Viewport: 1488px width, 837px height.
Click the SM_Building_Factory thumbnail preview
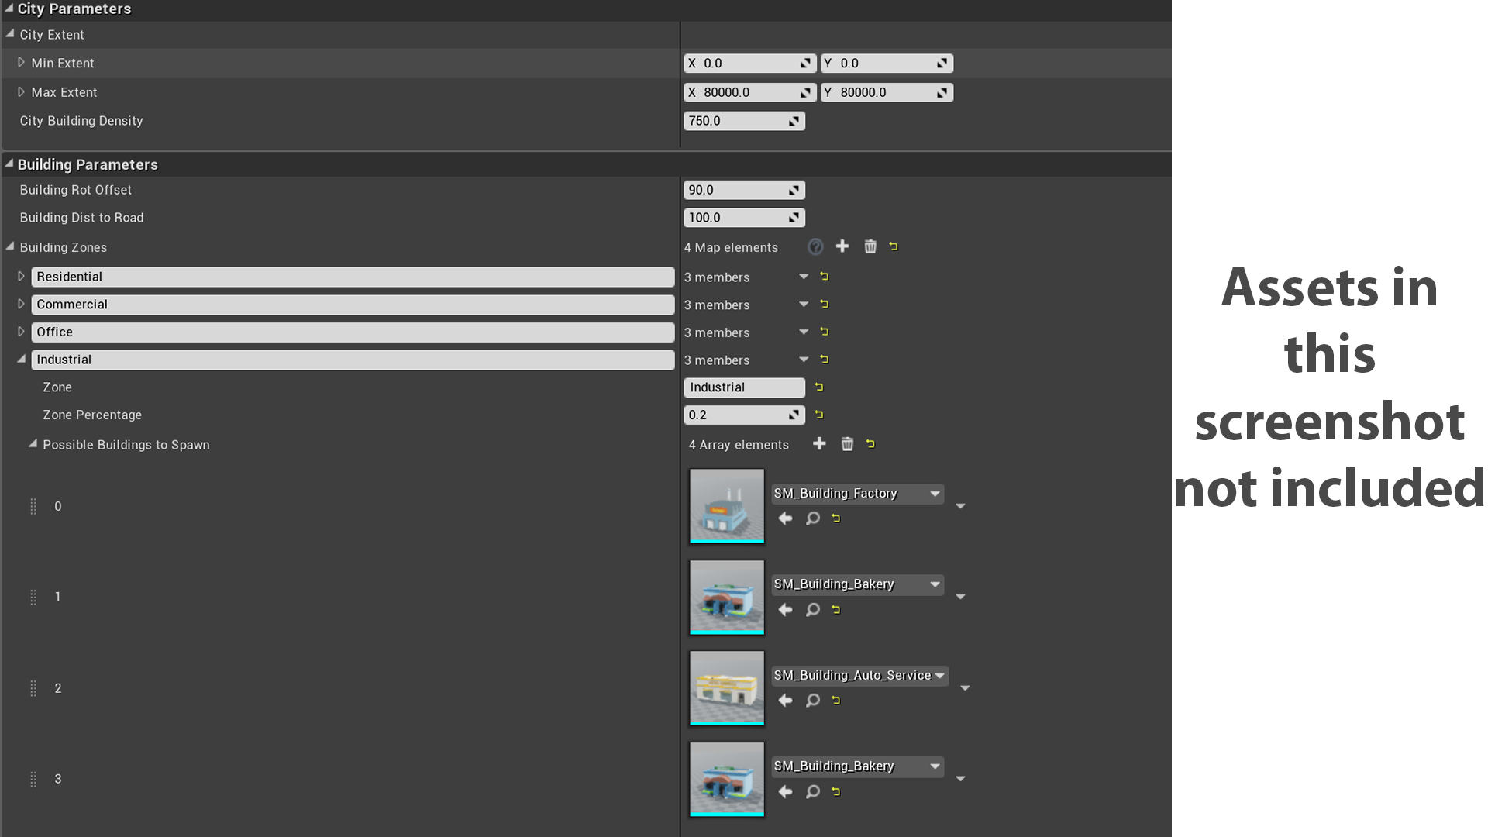coord(725,506)
